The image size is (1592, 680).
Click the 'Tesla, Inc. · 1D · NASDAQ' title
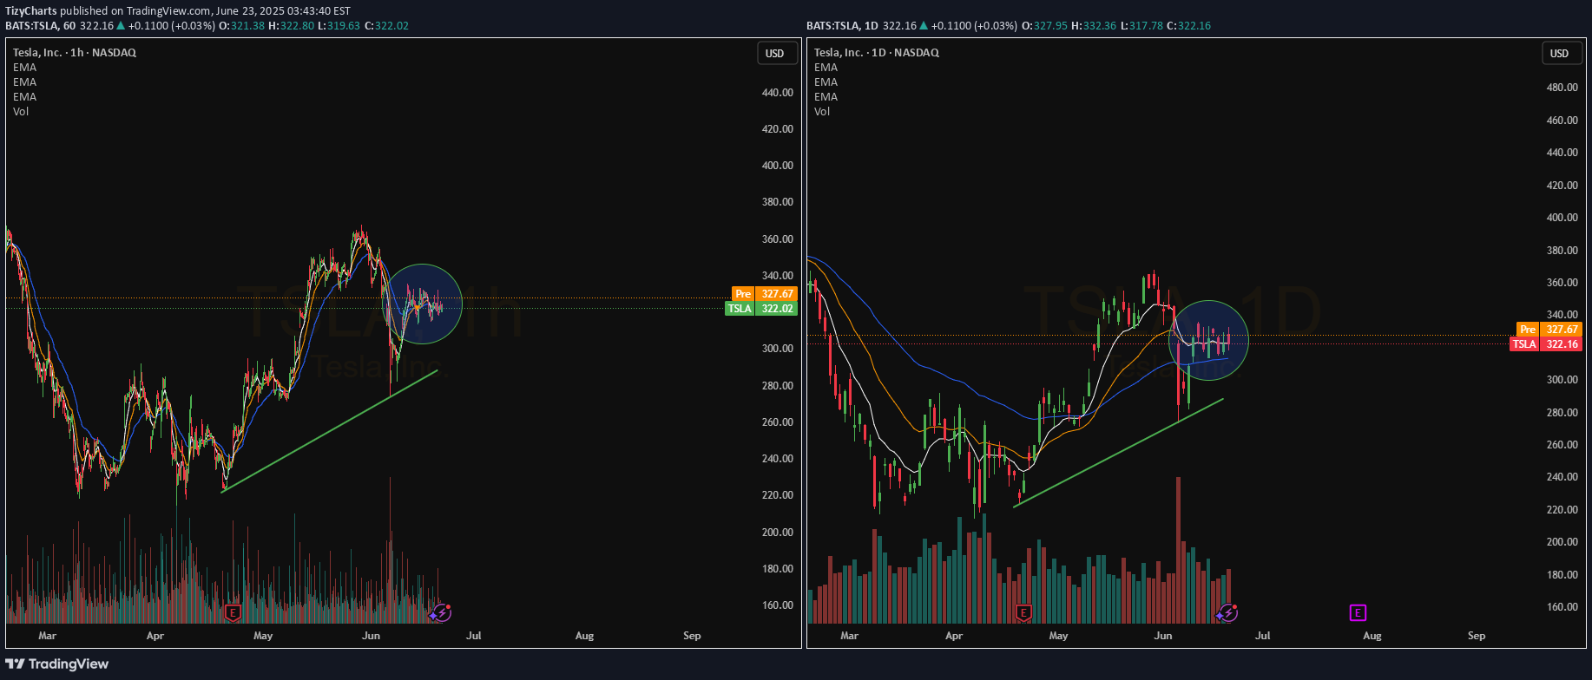coord(877,52)
